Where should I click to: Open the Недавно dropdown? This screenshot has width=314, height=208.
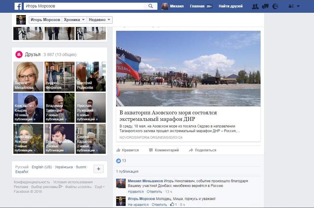(100, 20)
